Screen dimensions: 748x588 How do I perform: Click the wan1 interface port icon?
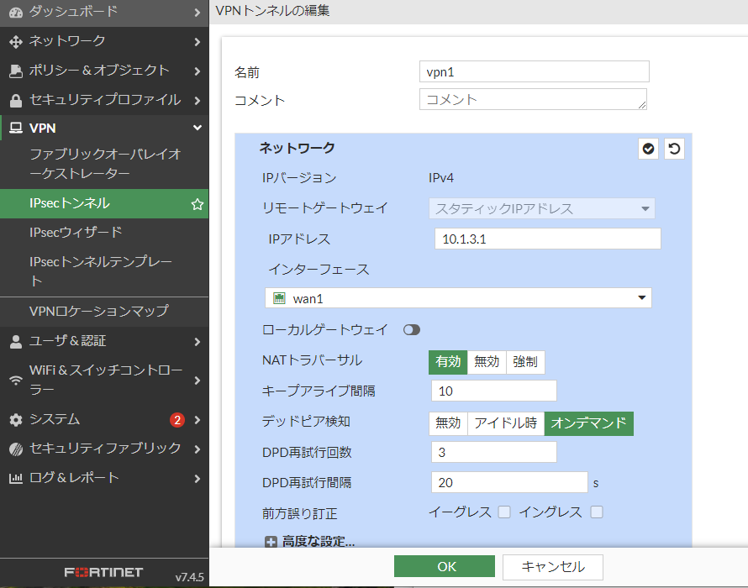(279, 298)
